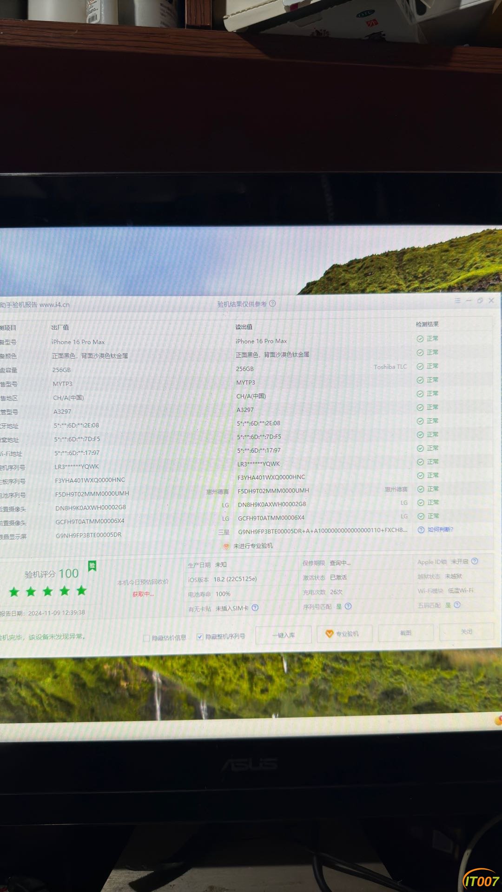Click F5DH9T02MMM0000UMH in the 出厂值 column
Image resolution: width=502 pixels, height=892 pixels.
(x=92, y=493)
